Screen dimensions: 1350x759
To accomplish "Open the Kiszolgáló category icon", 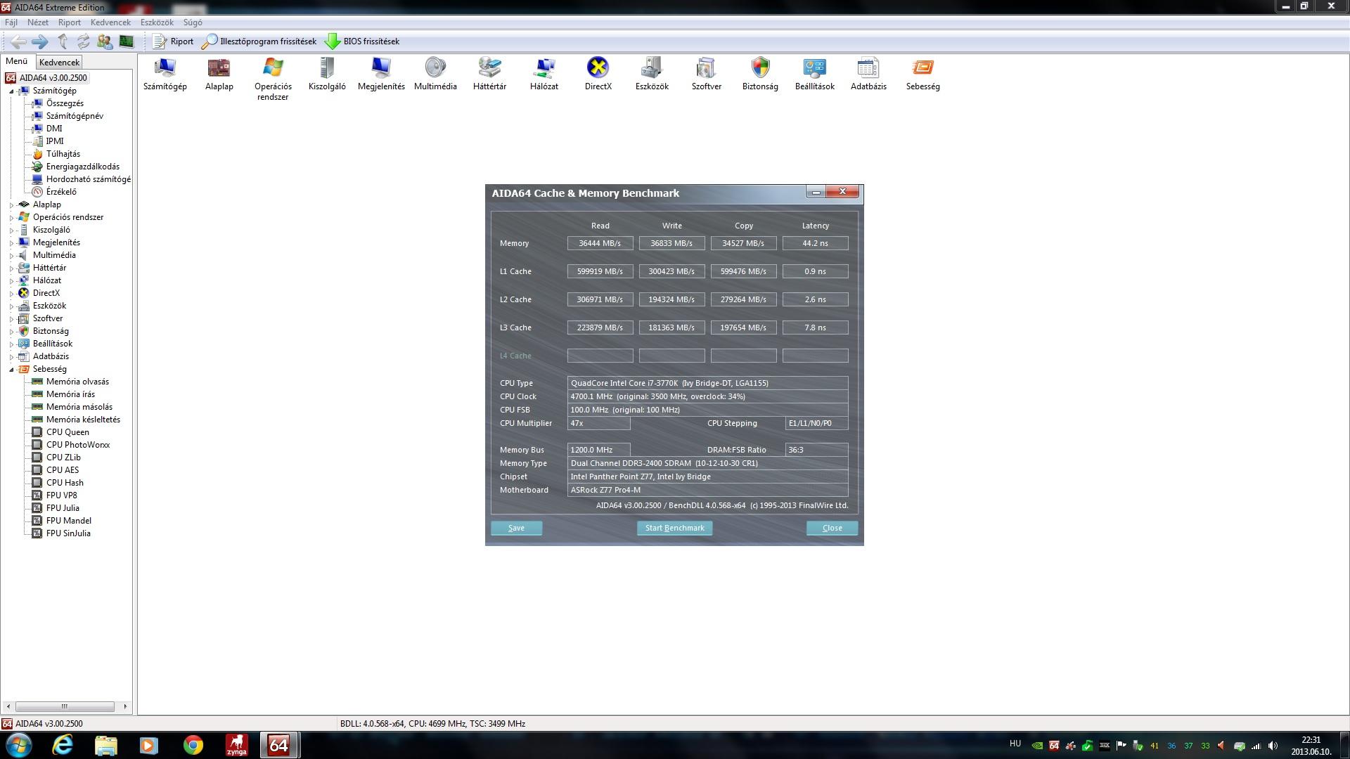I will 327,74.
